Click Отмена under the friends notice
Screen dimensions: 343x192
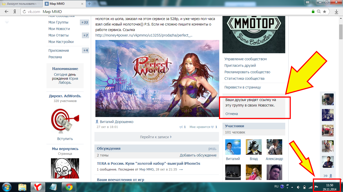coord(232,114)
